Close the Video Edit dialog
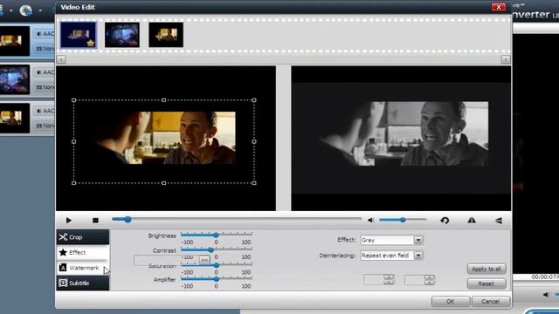The image size is (559, 314). click(499, 7)
